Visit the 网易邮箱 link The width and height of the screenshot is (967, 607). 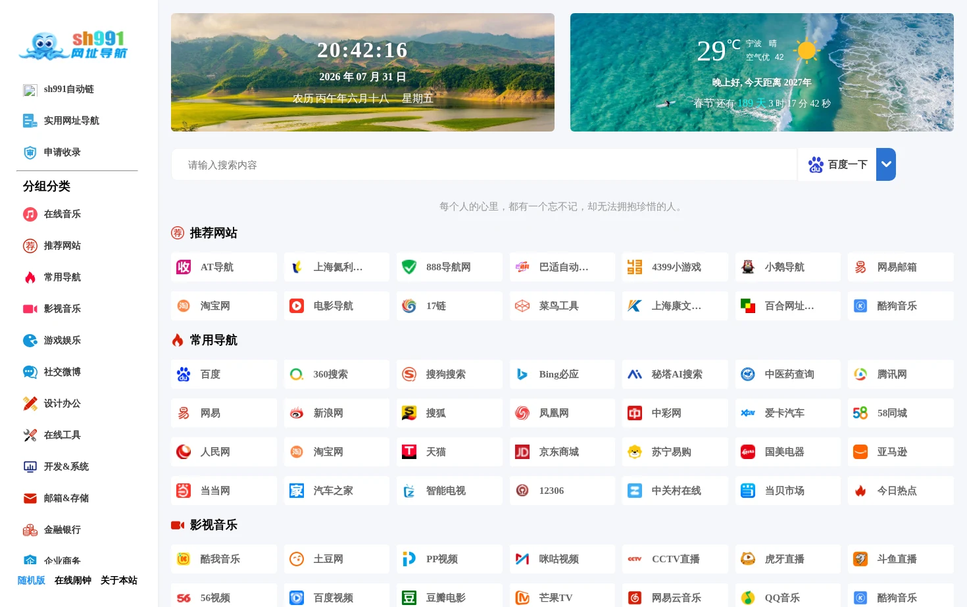click(x=901, y=267)
